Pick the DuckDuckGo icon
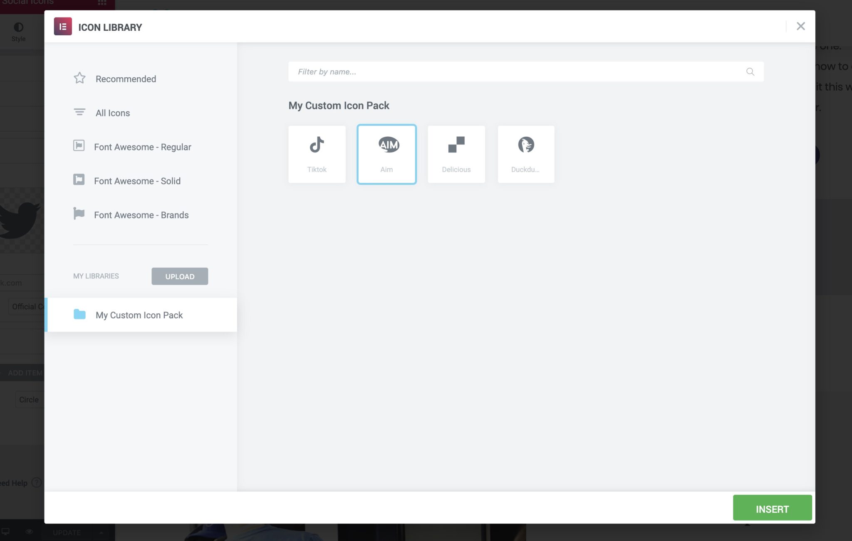The image size is (852, 541). [x=526, y=154]
